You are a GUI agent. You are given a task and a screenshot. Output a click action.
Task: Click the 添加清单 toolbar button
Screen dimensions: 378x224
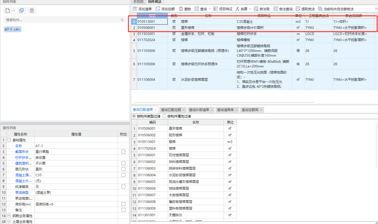click(x=143, y=9)
